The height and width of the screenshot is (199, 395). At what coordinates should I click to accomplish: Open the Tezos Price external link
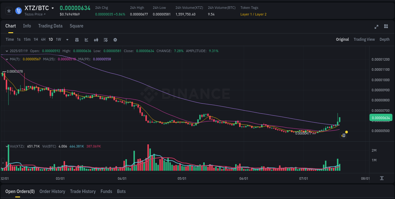click(x=35, y=14)
